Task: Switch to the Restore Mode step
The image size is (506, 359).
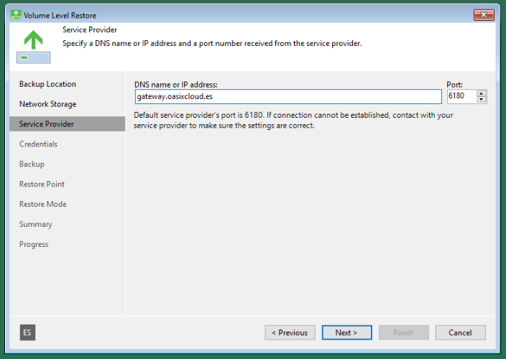Action: (x=42, y=205)
